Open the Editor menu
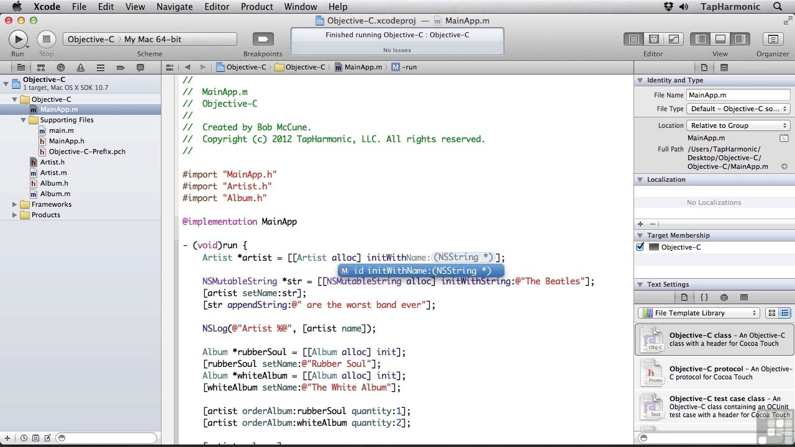Screen dimensions: 795x447 point(217,7)
